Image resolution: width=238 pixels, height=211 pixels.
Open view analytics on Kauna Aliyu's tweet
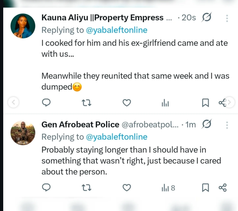click(165, 103)
